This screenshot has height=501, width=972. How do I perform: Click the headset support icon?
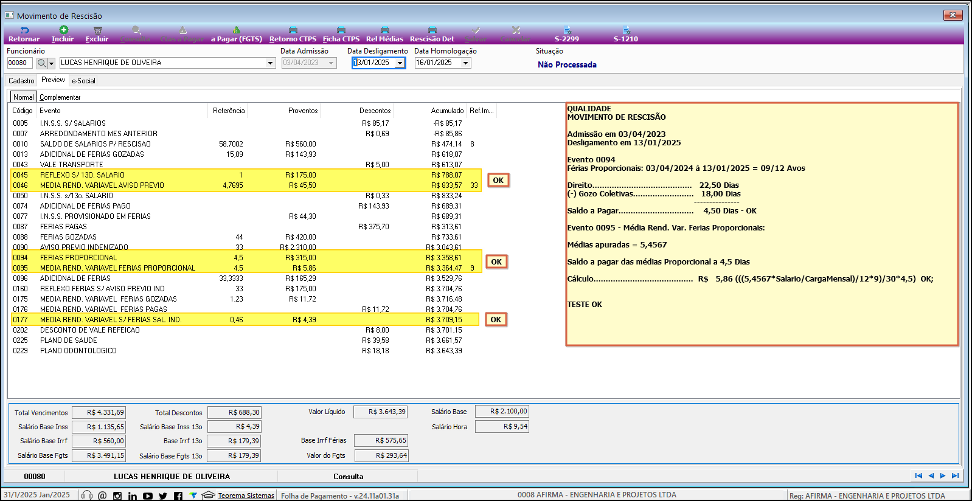click(87, 496)
